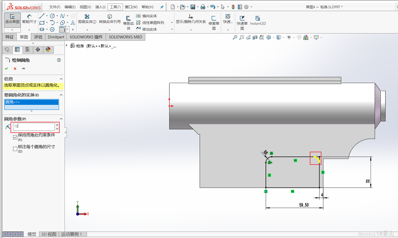The height and width of the screenshot is (238, 398).
Task: Collapse the entities to fillet (要圆角化的实体) section
Action: pyautogui.click(x=61, y=95)
